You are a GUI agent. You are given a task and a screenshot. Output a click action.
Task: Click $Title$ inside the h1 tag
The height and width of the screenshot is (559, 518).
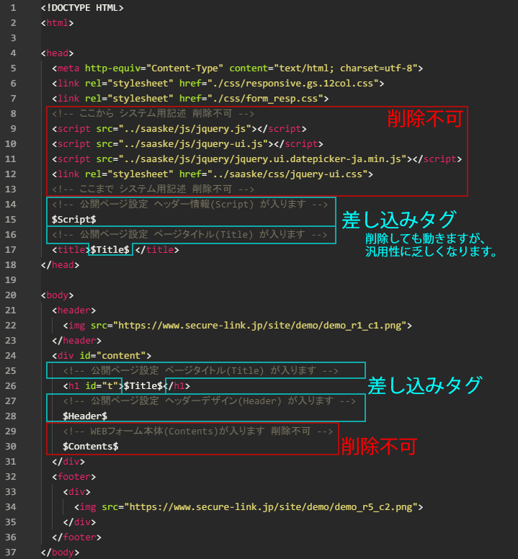tap(143, 385)
